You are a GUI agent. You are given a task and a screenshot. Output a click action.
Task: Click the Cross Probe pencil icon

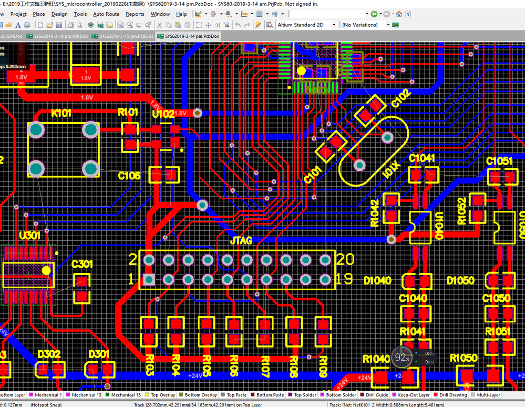(258, 25)
